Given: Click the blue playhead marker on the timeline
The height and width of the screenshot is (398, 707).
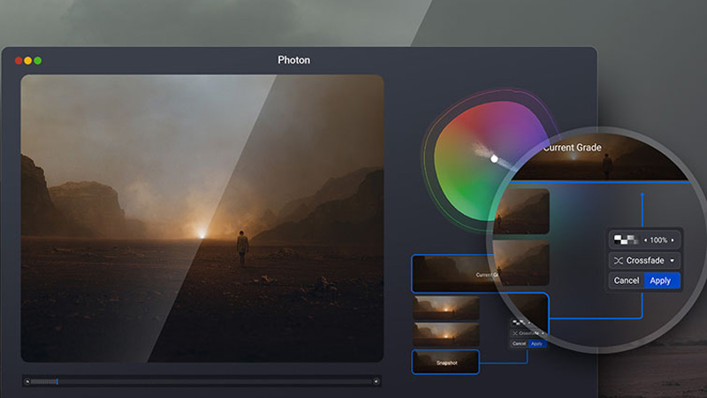Looking at the screenshot, I should [x=57, y=382].
